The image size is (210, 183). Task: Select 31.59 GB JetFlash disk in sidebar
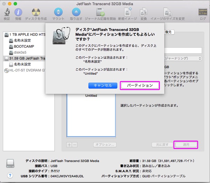click(x=25, y=59)
